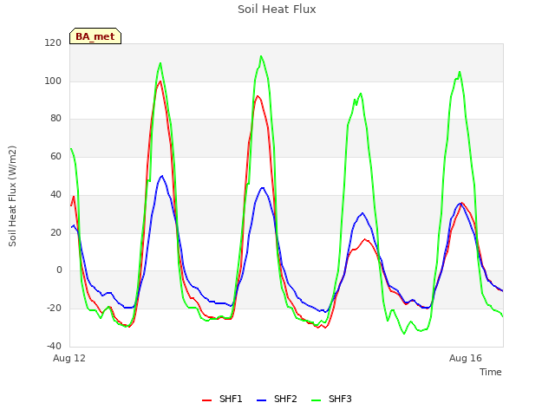555x416 pixels.
Task: Click the 20 y-axis tick label
Action: click(x=55, y=232)
